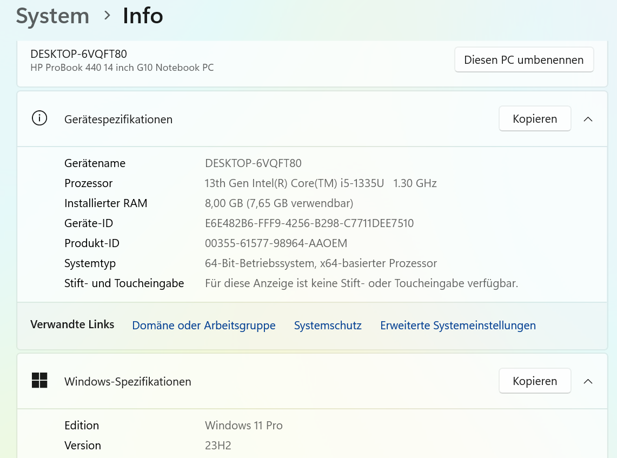Click the Systemtyp label
The width and height of the screenshot is (617, 458).
point(90,264)
